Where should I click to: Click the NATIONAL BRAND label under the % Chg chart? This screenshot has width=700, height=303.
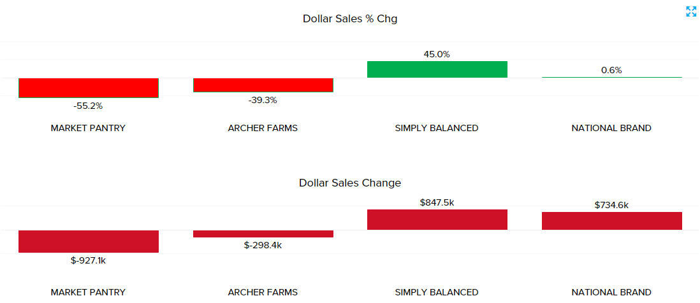(611, 128)
